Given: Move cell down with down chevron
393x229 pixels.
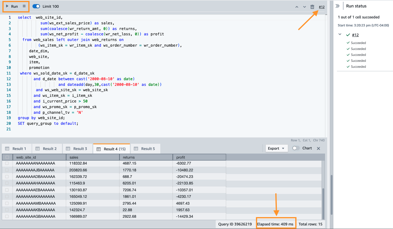Looking at the screenshot, I should (x=305, y=7).
